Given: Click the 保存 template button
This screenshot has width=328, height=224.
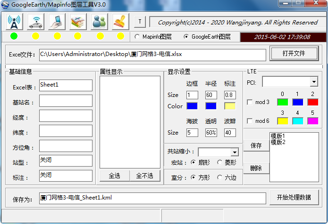Looking at the screenshot, I should 256,145.
